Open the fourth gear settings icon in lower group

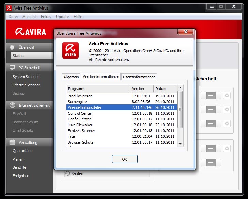coord(227,148)
